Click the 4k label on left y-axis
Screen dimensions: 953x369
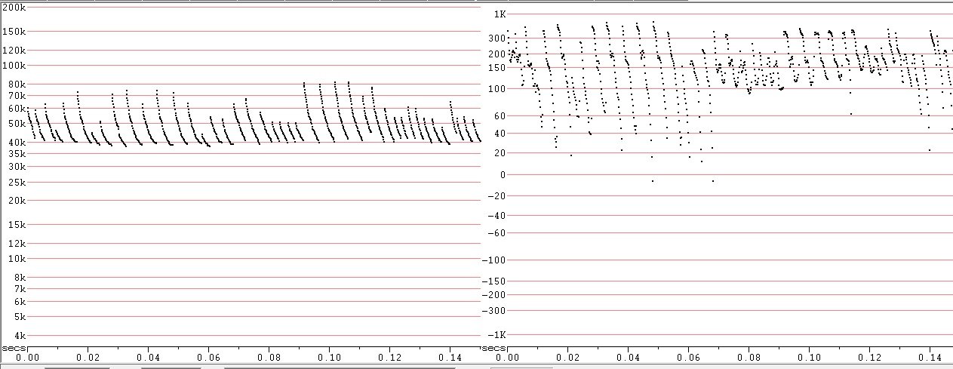coord(19,336)
